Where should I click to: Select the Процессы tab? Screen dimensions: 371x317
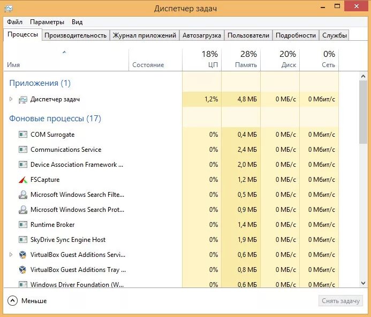pyautogui.click(x=22, y=35)
